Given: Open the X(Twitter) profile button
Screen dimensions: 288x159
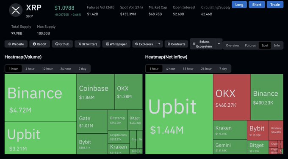Looking at the screenshot, I should [x=87, y=44].
